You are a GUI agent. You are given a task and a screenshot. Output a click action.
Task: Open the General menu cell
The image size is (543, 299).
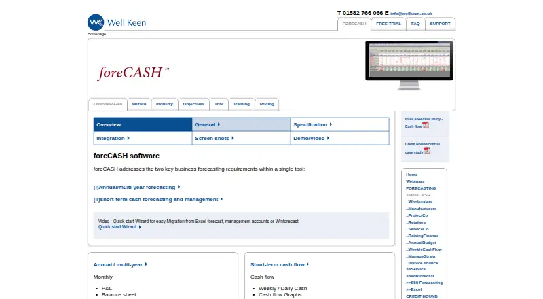[242, 124]
